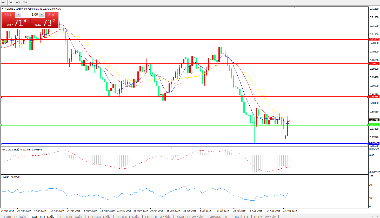Open the EURUSD-,Daily chart tab

[15, 216]
